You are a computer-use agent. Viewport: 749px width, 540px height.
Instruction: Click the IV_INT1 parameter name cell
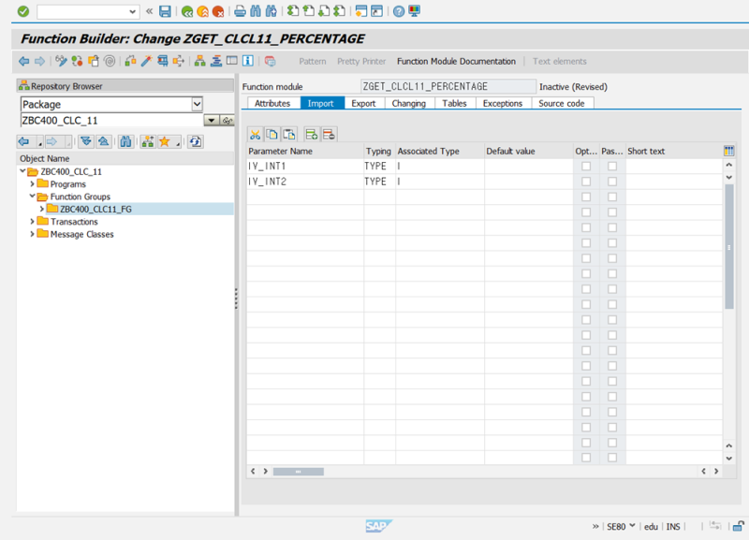click(305, 167)
